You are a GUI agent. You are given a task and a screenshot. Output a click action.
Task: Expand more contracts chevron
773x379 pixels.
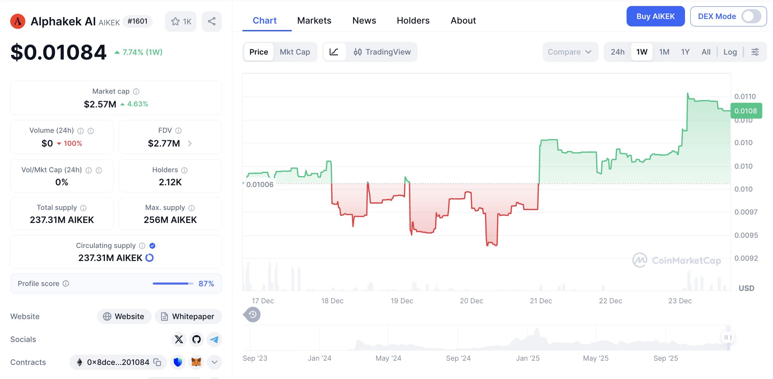[214, 362]
